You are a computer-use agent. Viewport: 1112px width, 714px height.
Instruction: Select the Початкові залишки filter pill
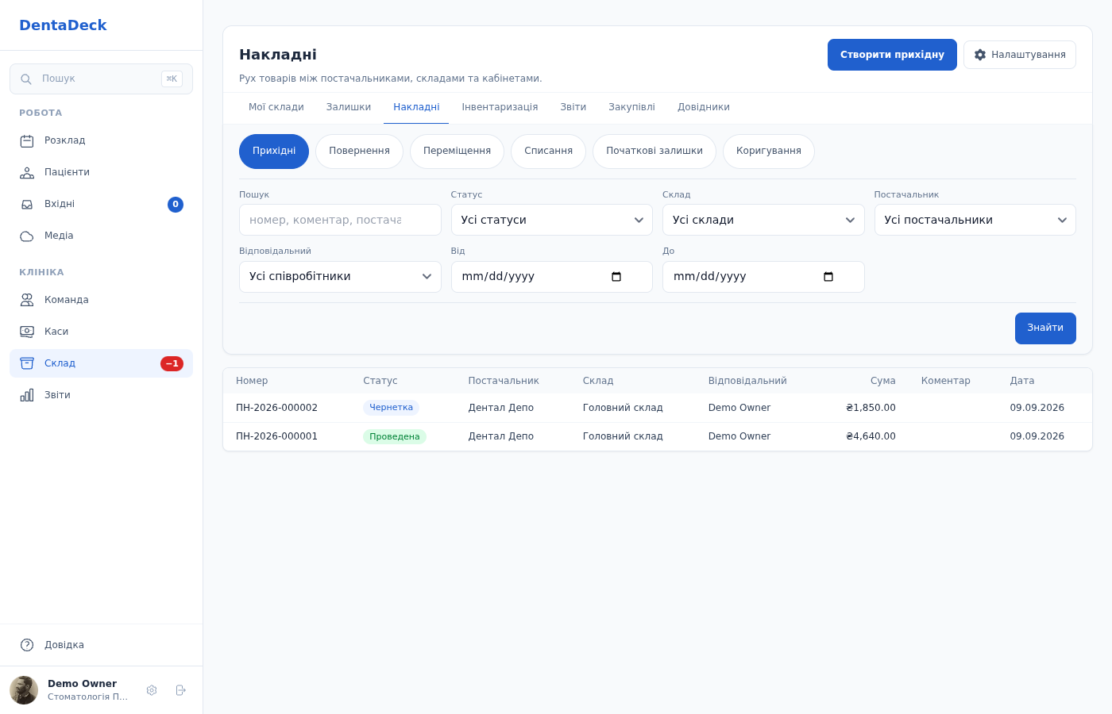coord(654,152)
